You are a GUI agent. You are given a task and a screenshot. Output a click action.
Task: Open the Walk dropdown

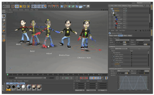122,40
